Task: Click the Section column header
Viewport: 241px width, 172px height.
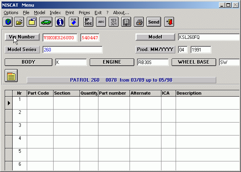Action: pos(67,93)
